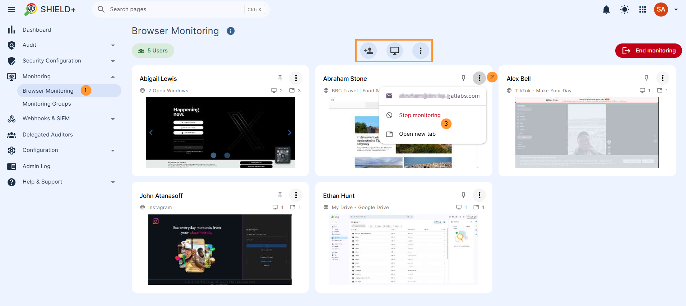Click the monitor screen view icon button
The width and height of the screenshot is (686, 306).
coord(395,51)
